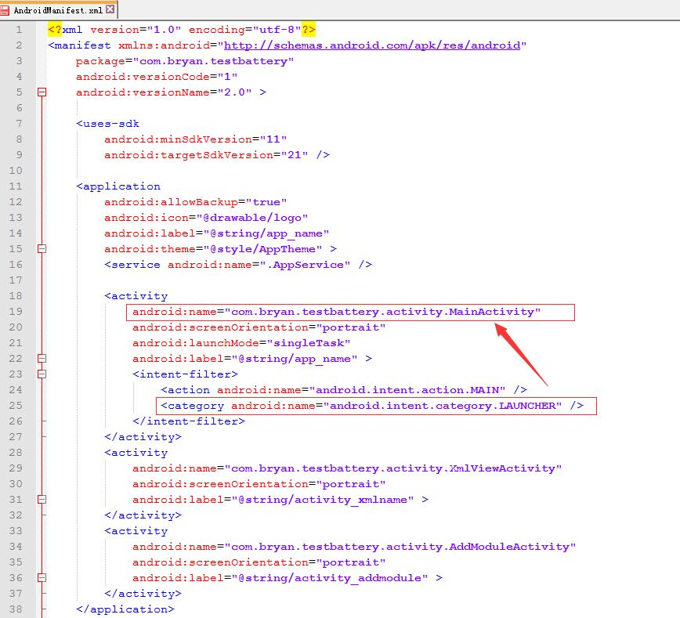
Task: Collapse the XmlViewActivity fold marker at line 31
Action: click(x=42, y=499)
